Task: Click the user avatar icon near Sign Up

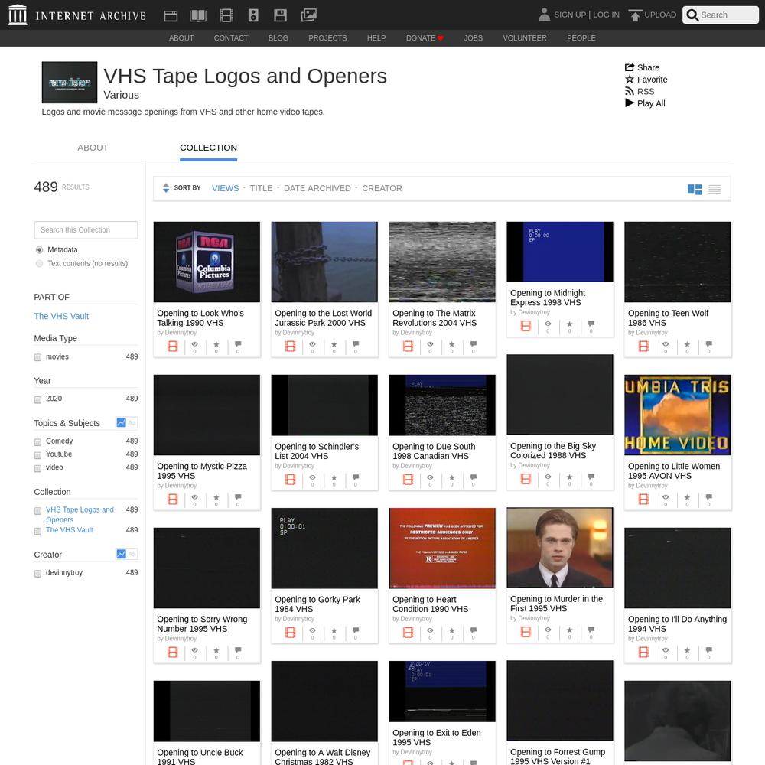Action: coord(544,15)
